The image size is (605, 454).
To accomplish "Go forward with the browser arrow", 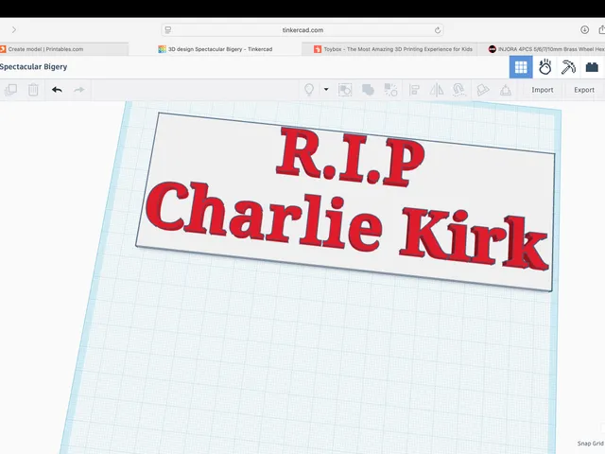I will (14, 29).
